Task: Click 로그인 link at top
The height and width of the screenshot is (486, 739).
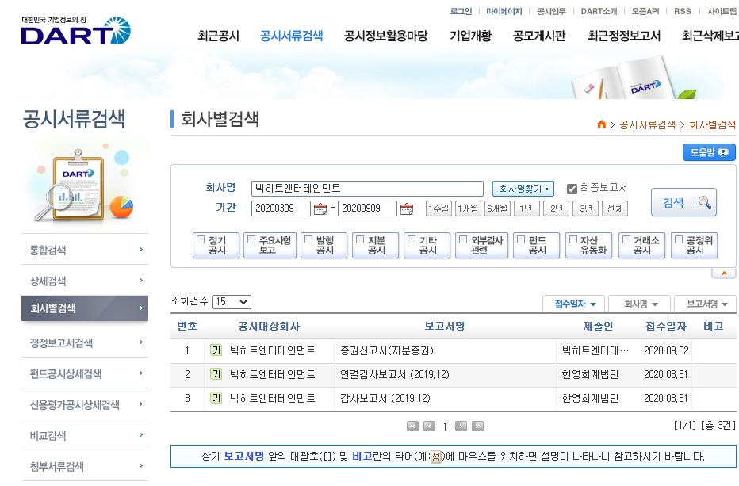Action: pos(461,11)
